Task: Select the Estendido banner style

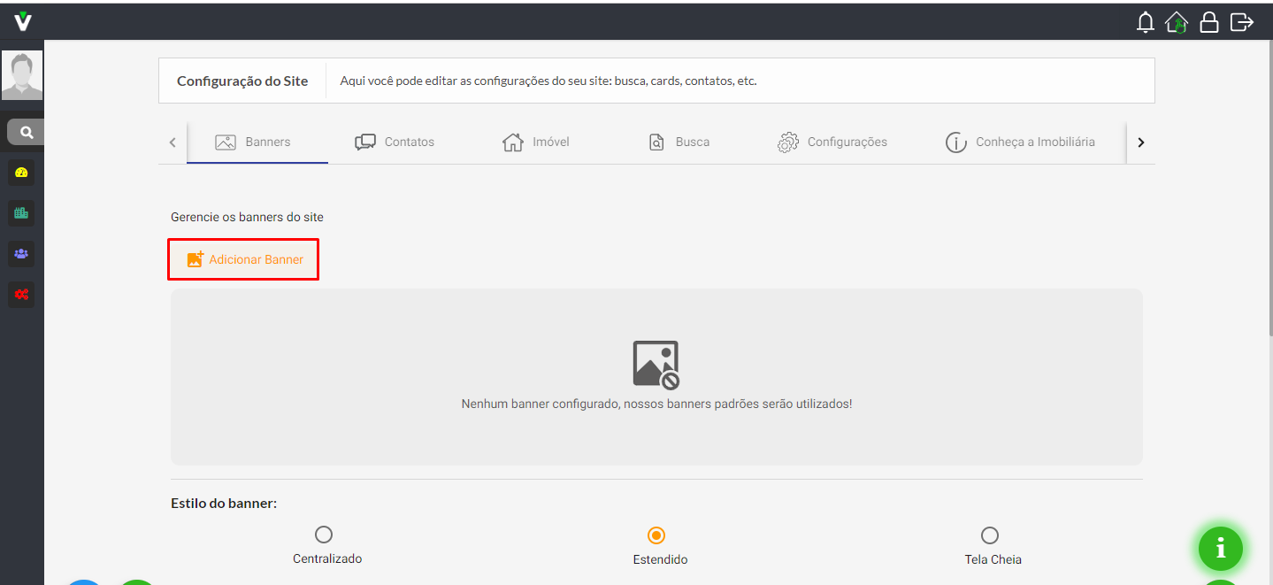Action: coord(656,535)
